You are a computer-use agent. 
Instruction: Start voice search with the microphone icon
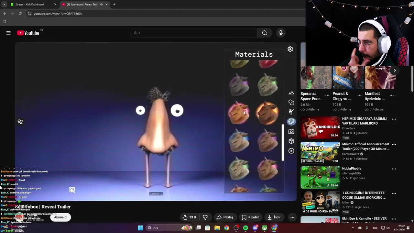click(281, 33)
